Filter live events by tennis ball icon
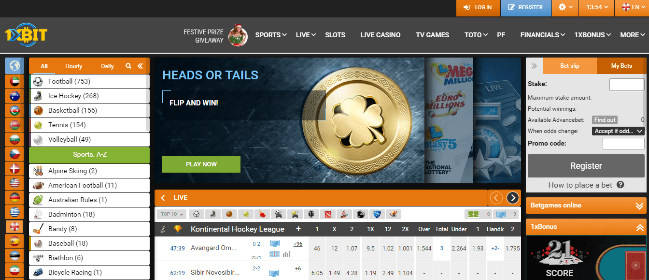Screen dimensions: 649x280 (x=245, y=214)
